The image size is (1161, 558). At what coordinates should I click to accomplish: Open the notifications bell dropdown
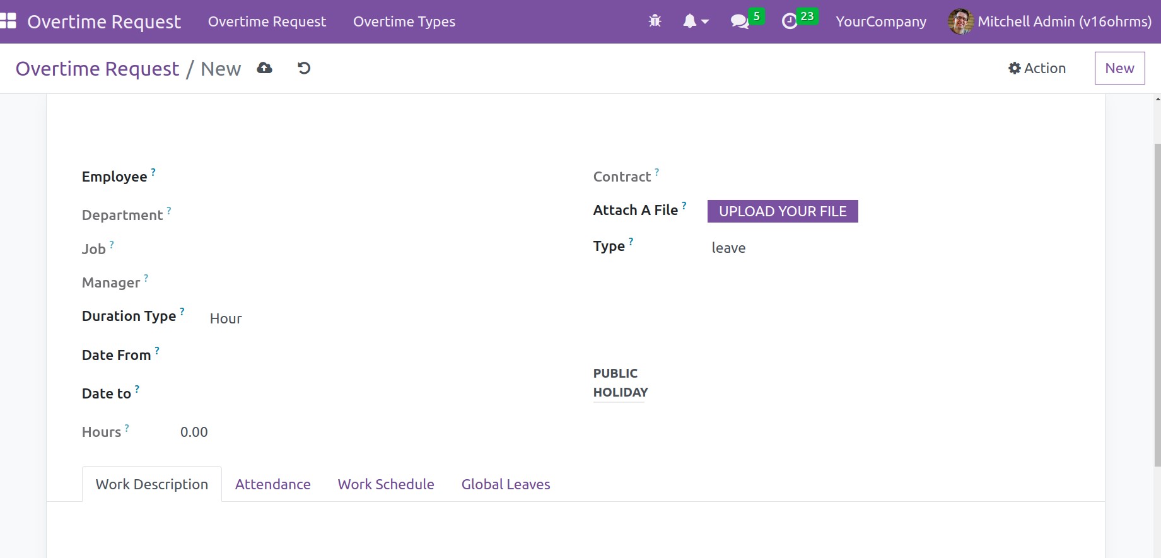pos(695,21)
